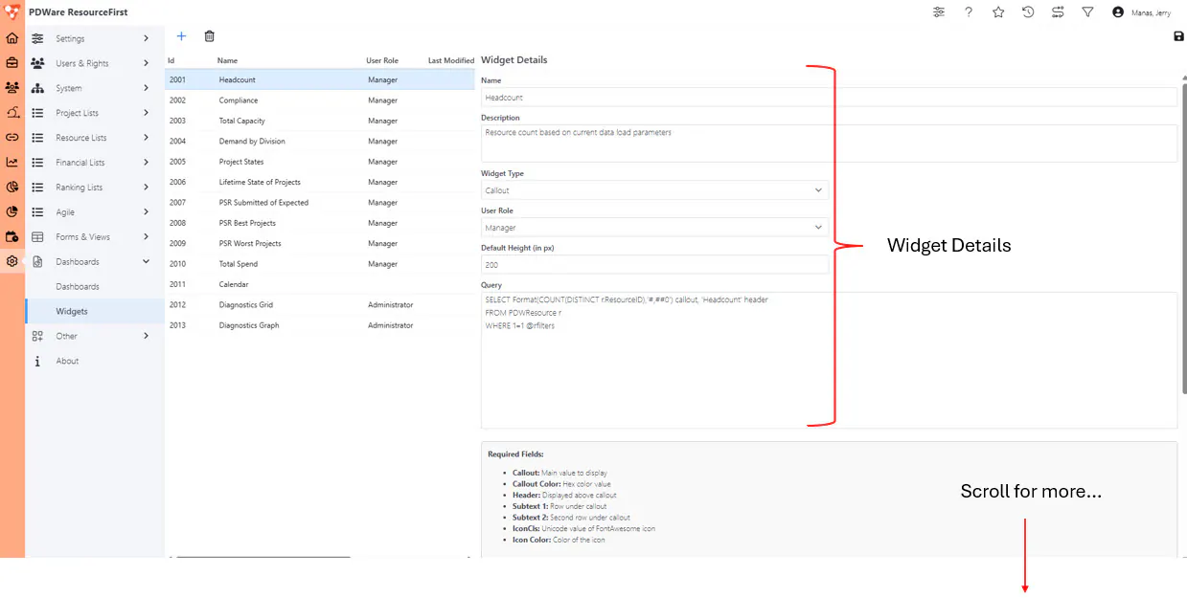
Task: Click the PDWare ResourceFirst logo
Action: [x=11, y=11]
